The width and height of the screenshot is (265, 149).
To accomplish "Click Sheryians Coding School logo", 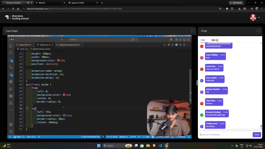I will point(17,17).
